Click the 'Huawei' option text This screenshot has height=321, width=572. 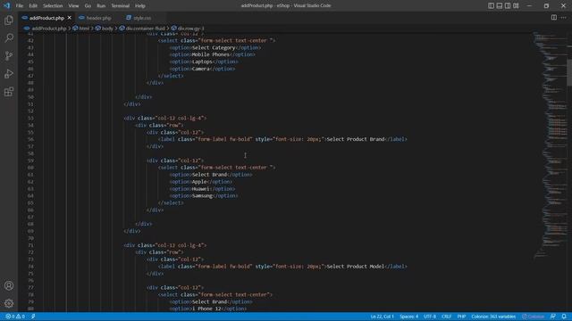pyautogui.click(x=200, y=189)
